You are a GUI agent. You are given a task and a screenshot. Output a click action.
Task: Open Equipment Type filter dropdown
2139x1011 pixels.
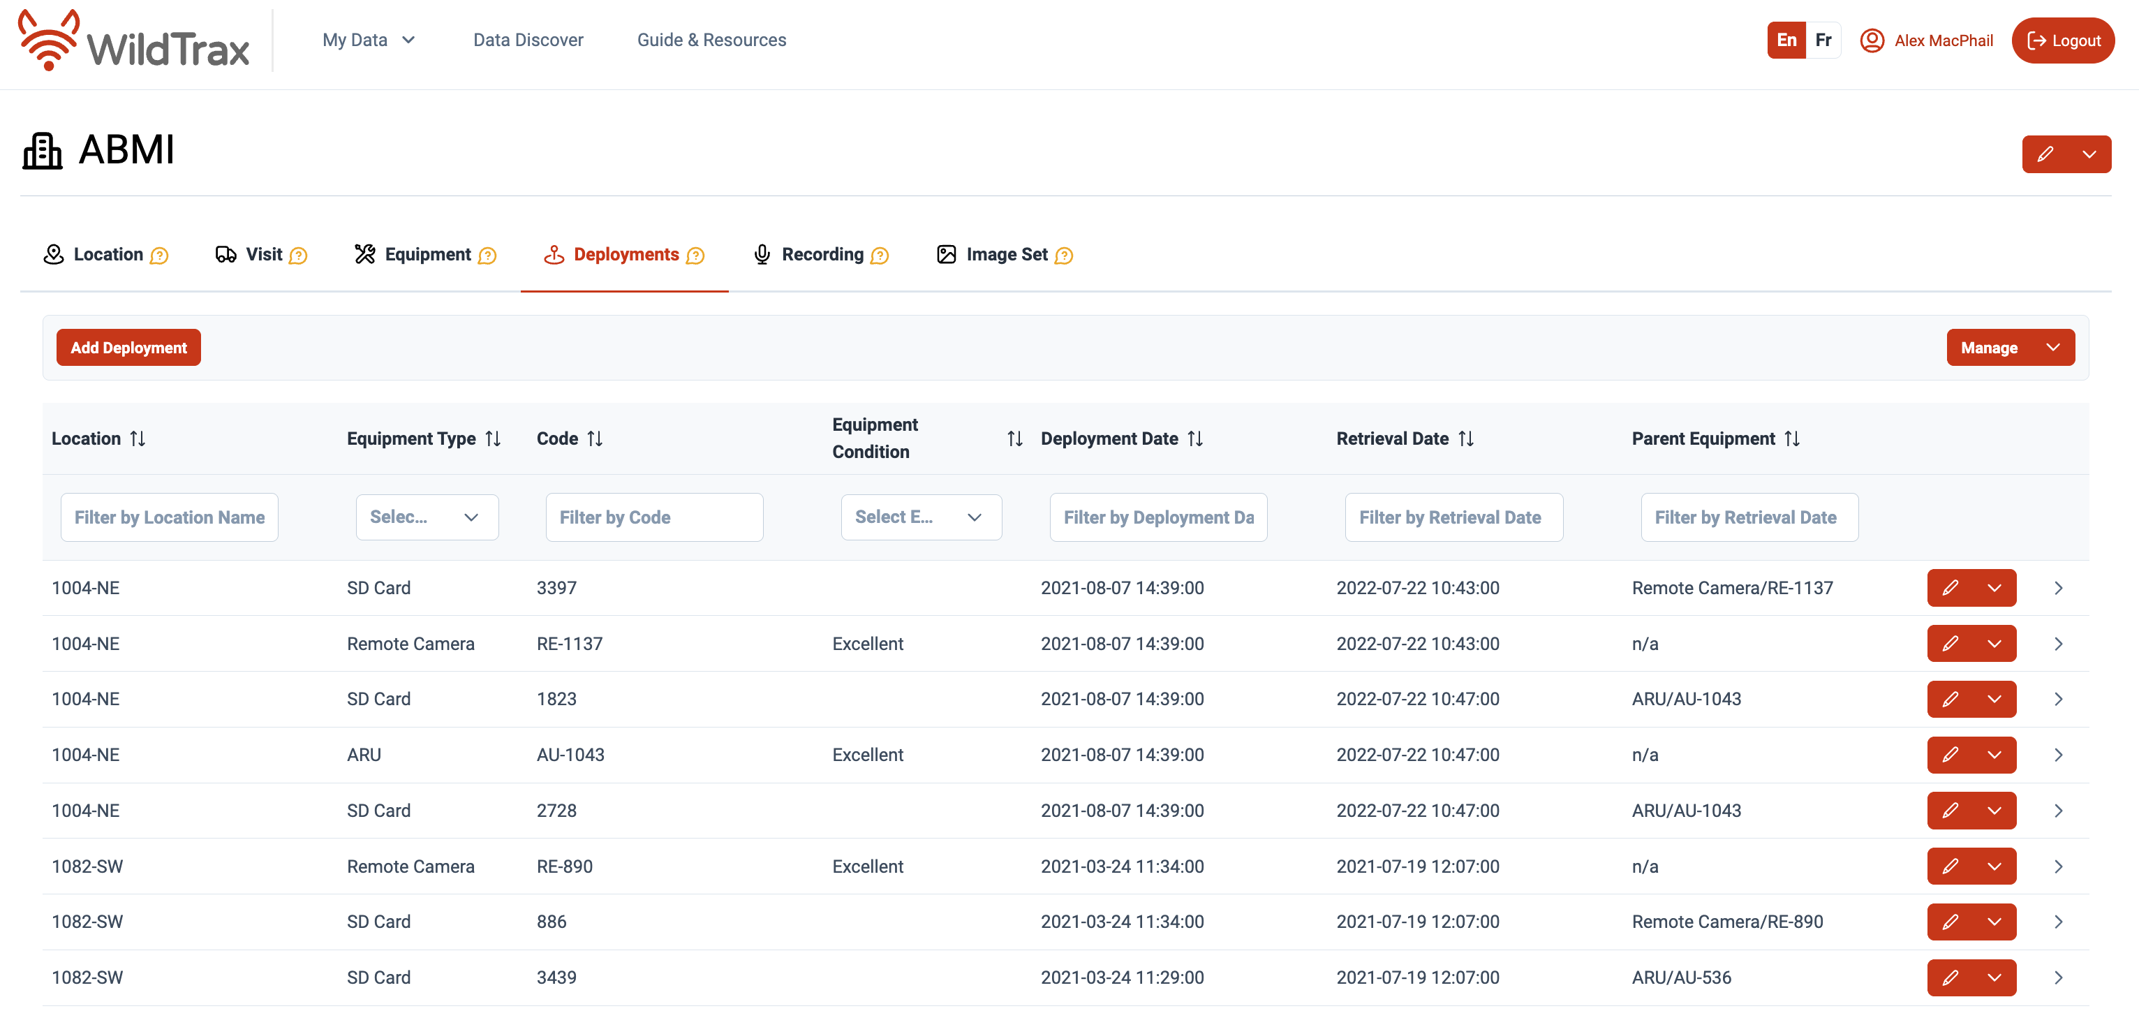(427, 517)
